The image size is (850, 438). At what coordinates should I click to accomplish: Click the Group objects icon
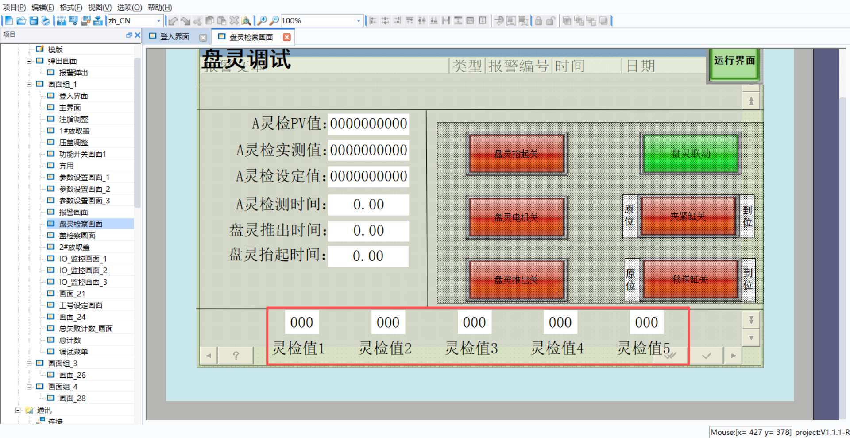pos(511,20)
